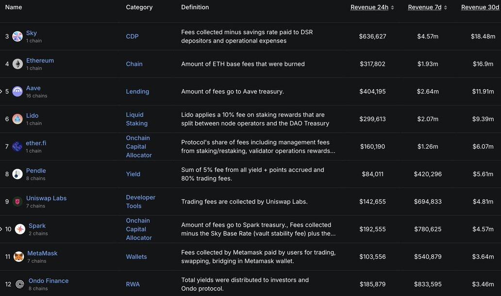This screenshot has height=296, width=501.
Task: Click the Aave ghost logo icon
Action: (x=17, y=92)
